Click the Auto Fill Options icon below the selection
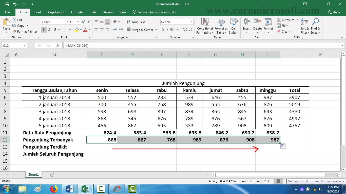 tap(283, 146)
